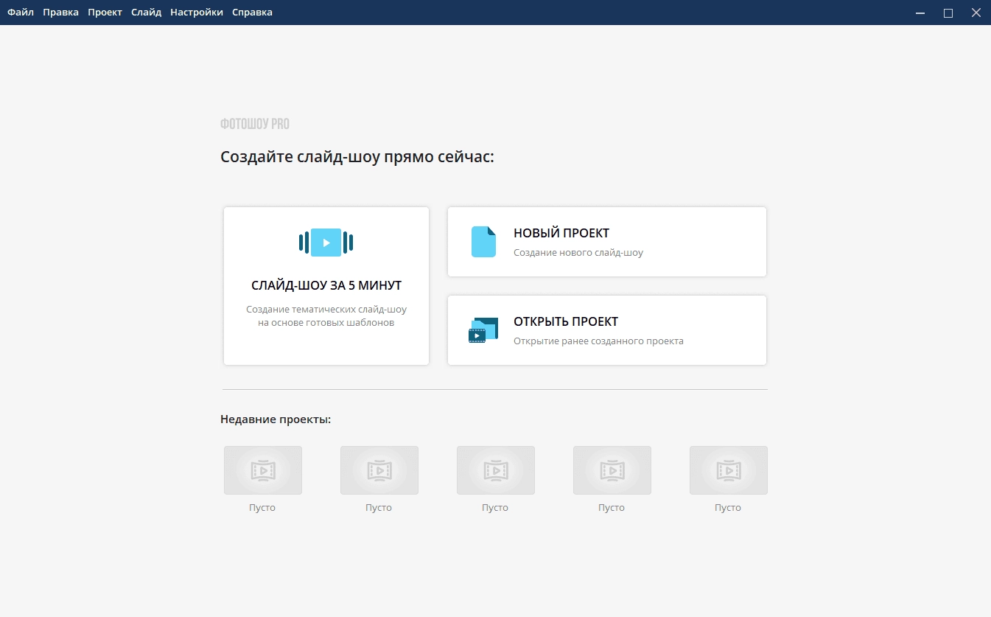Screen dimensions: 991x617
Task: Click the slideshow play icon in the 5-minute card
Action: (326, 243)
